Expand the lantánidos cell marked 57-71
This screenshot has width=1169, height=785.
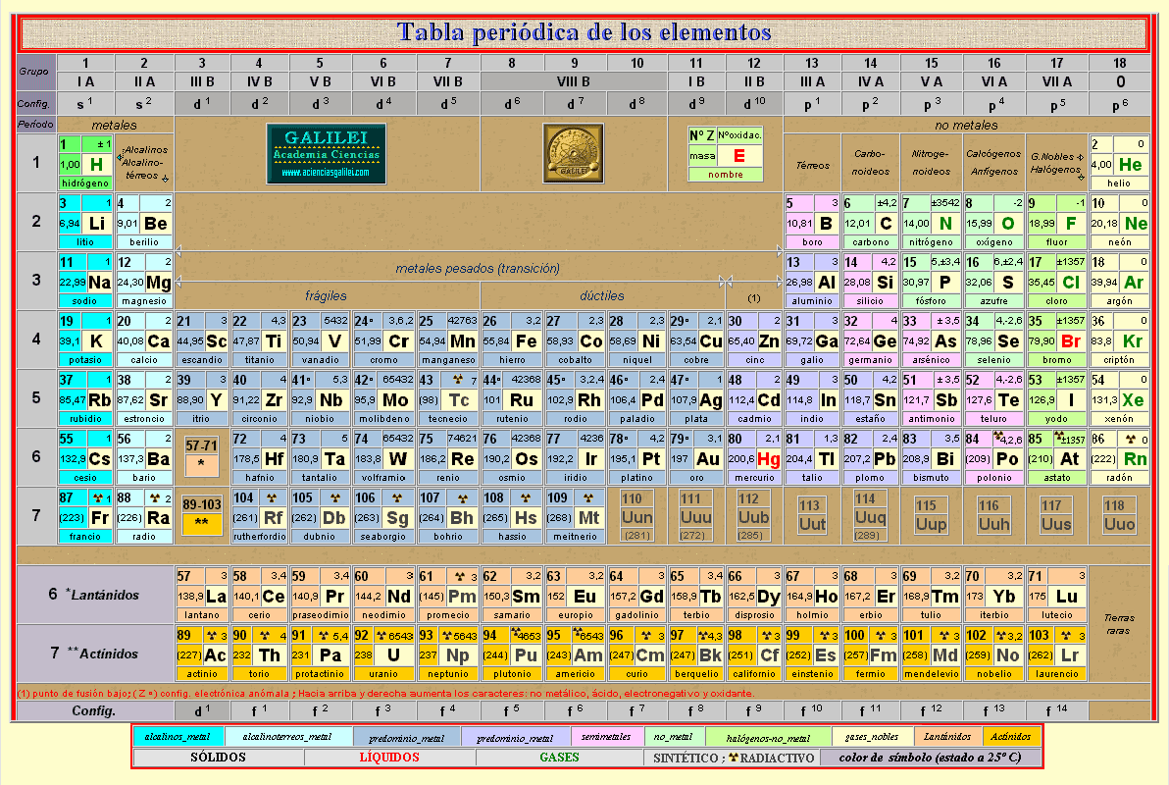point(200,457)
